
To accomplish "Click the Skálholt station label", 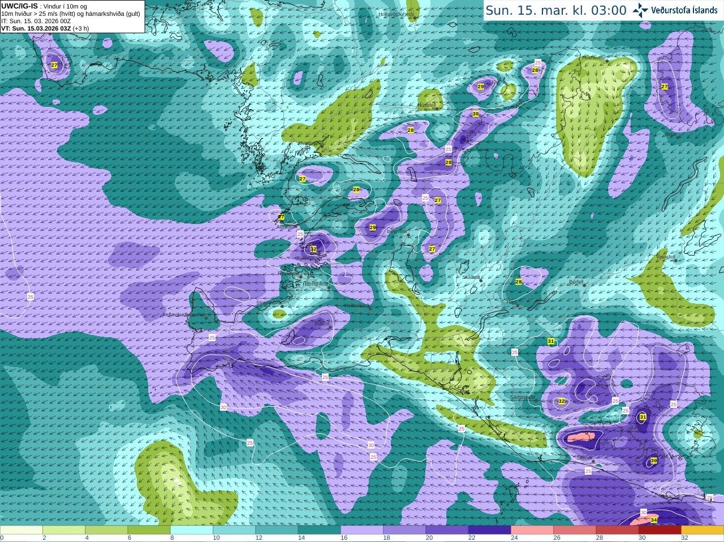I will click(x=471, y=277).
